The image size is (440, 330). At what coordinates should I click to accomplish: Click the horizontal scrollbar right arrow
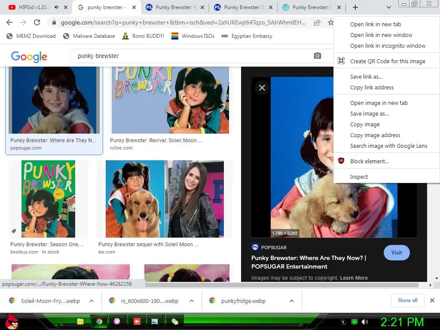pos(431,285)
